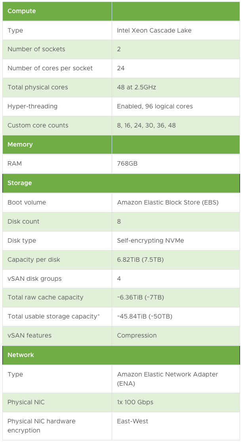
Task: Click the custom core counts value 8, 16, 24, 30, 36, 48
Action: [x=146, y=125]
